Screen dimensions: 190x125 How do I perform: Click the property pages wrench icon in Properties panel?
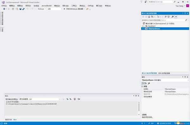coord(149,83)
